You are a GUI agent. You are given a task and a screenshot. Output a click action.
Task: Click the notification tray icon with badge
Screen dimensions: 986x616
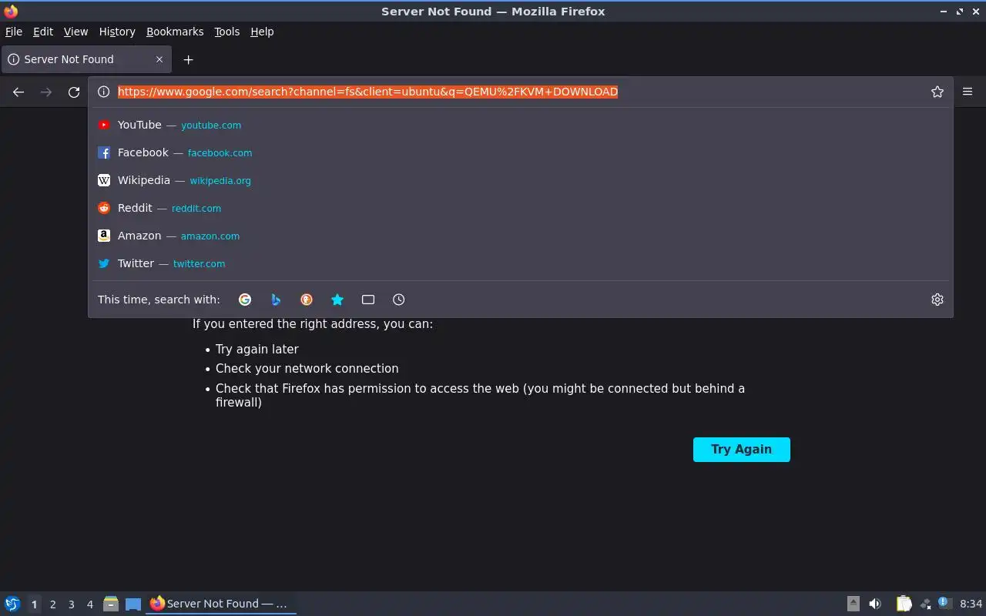(x=945, y=603)
